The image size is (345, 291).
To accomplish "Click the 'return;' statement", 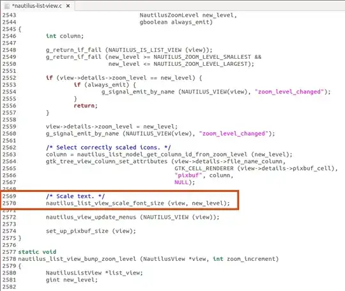I will [86, 106].
